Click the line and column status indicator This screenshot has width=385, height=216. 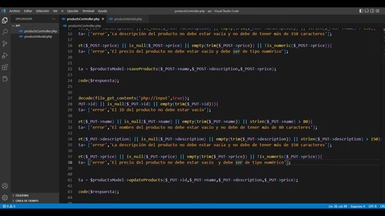337,206
